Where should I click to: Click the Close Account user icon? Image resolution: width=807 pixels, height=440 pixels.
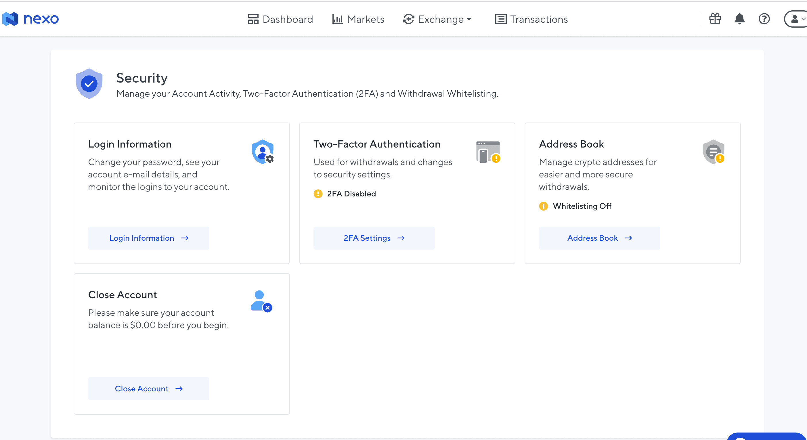[x=261, y=301]
